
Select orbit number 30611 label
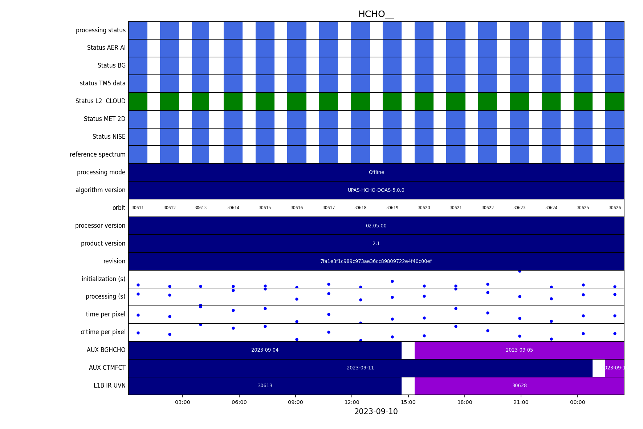point(138,208)
